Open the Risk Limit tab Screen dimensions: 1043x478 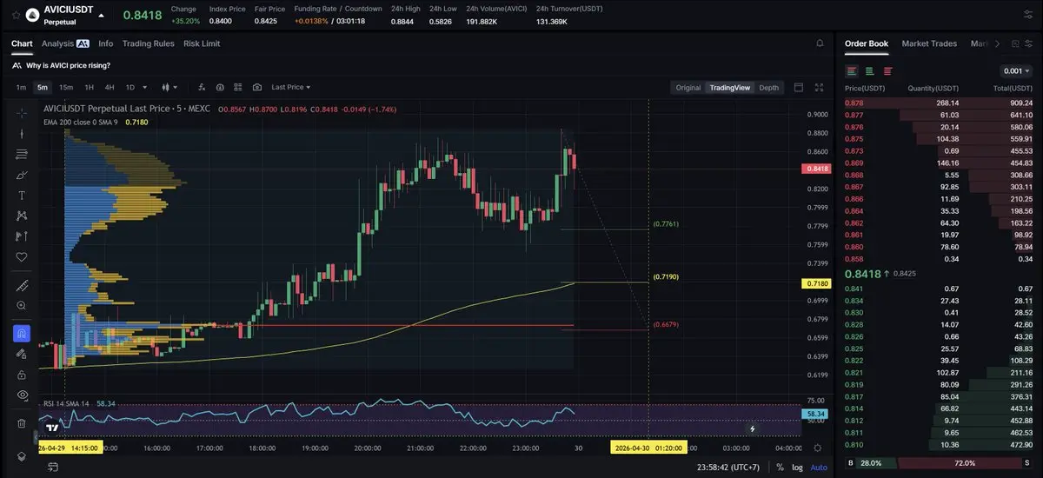[202, 43]
